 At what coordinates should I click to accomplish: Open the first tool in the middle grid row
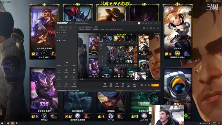coord(59,78)
